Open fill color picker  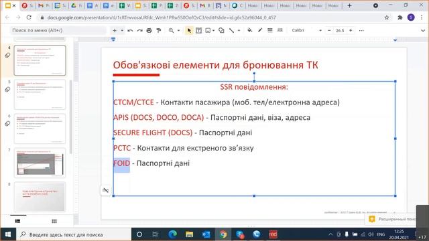tap(250, 30)
